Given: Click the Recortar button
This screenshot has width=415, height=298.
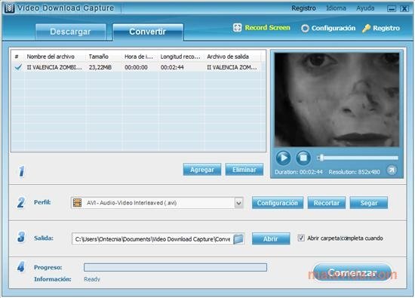Looking at the screenshot, I should tap(326, 203).
